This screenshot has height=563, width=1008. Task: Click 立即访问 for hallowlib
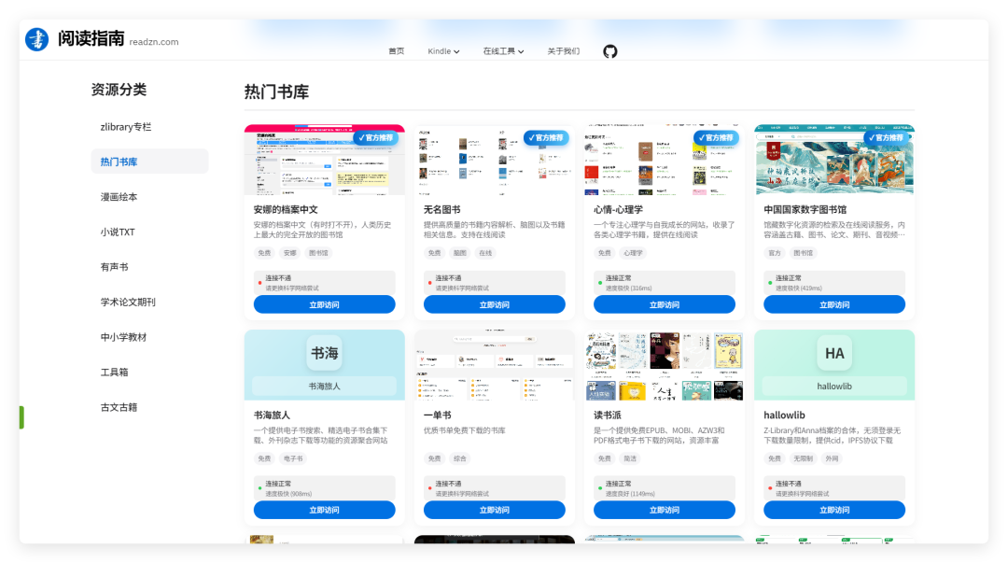(x=834, y=510)
